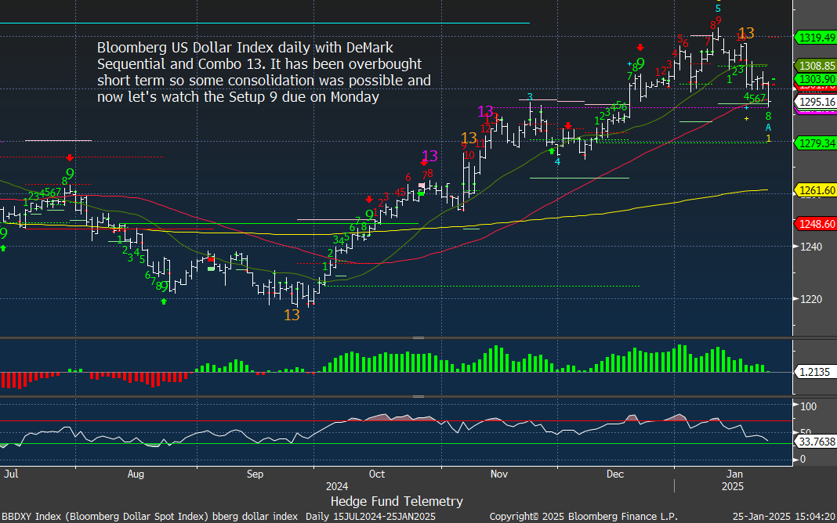The width and height of the screenshot is (837, 523).
Task: Click the 33.7638 oscillator value label
Action: [x=816, y=442]
